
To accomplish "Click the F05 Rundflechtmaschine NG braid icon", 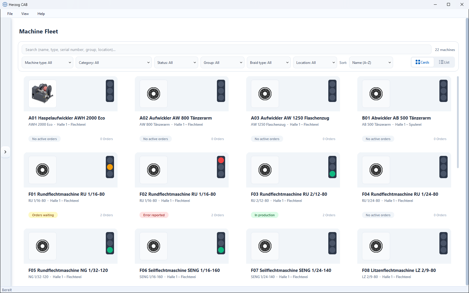I will [43, 246].
